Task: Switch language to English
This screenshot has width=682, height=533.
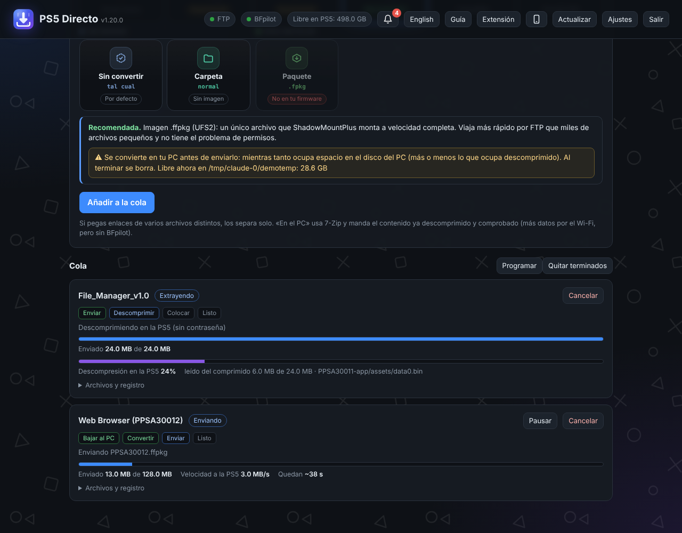Action: [421, 19]
